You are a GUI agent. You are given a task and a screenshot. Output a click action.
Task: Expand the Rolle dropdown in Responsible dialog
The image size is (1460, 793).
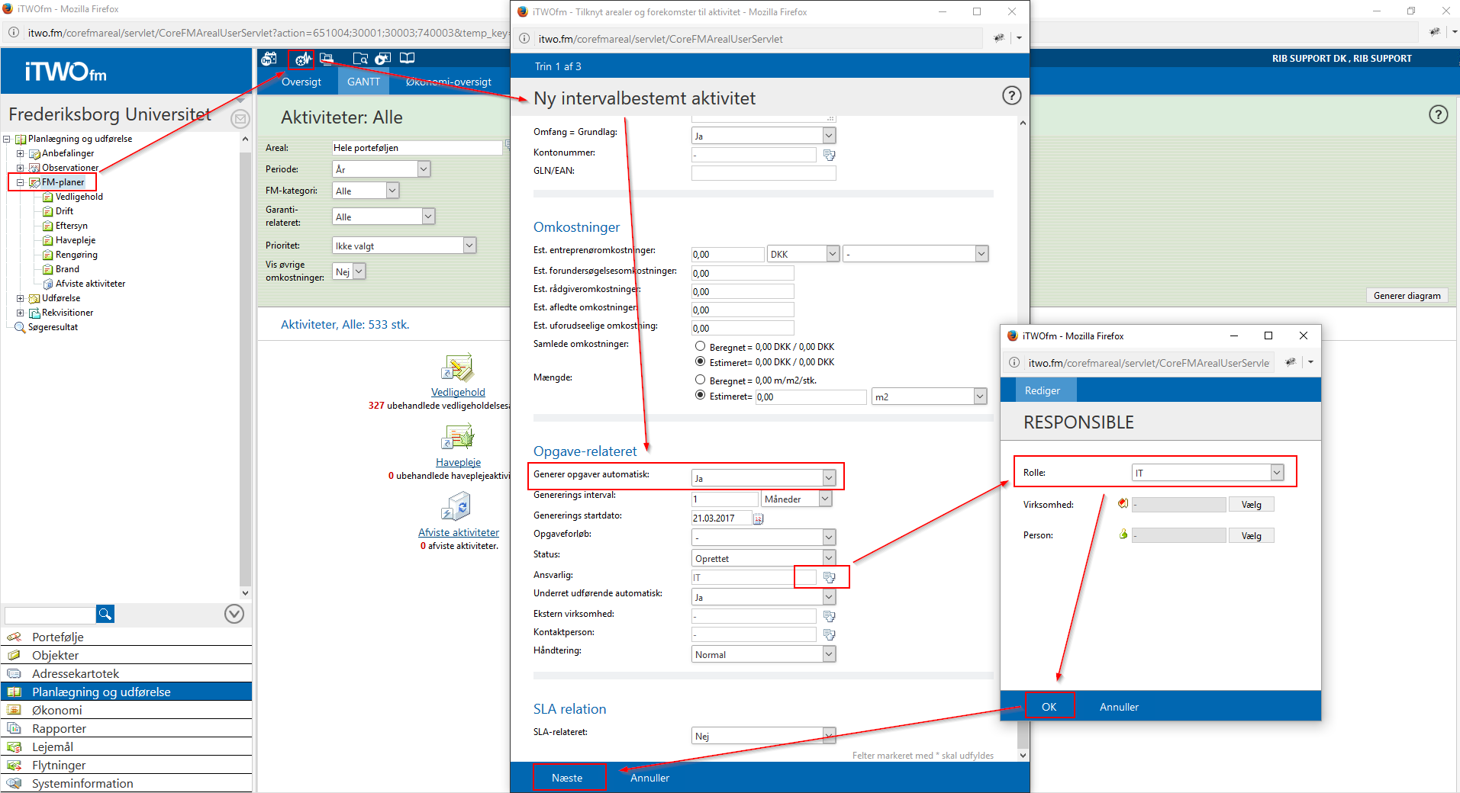coord(1276,473)
